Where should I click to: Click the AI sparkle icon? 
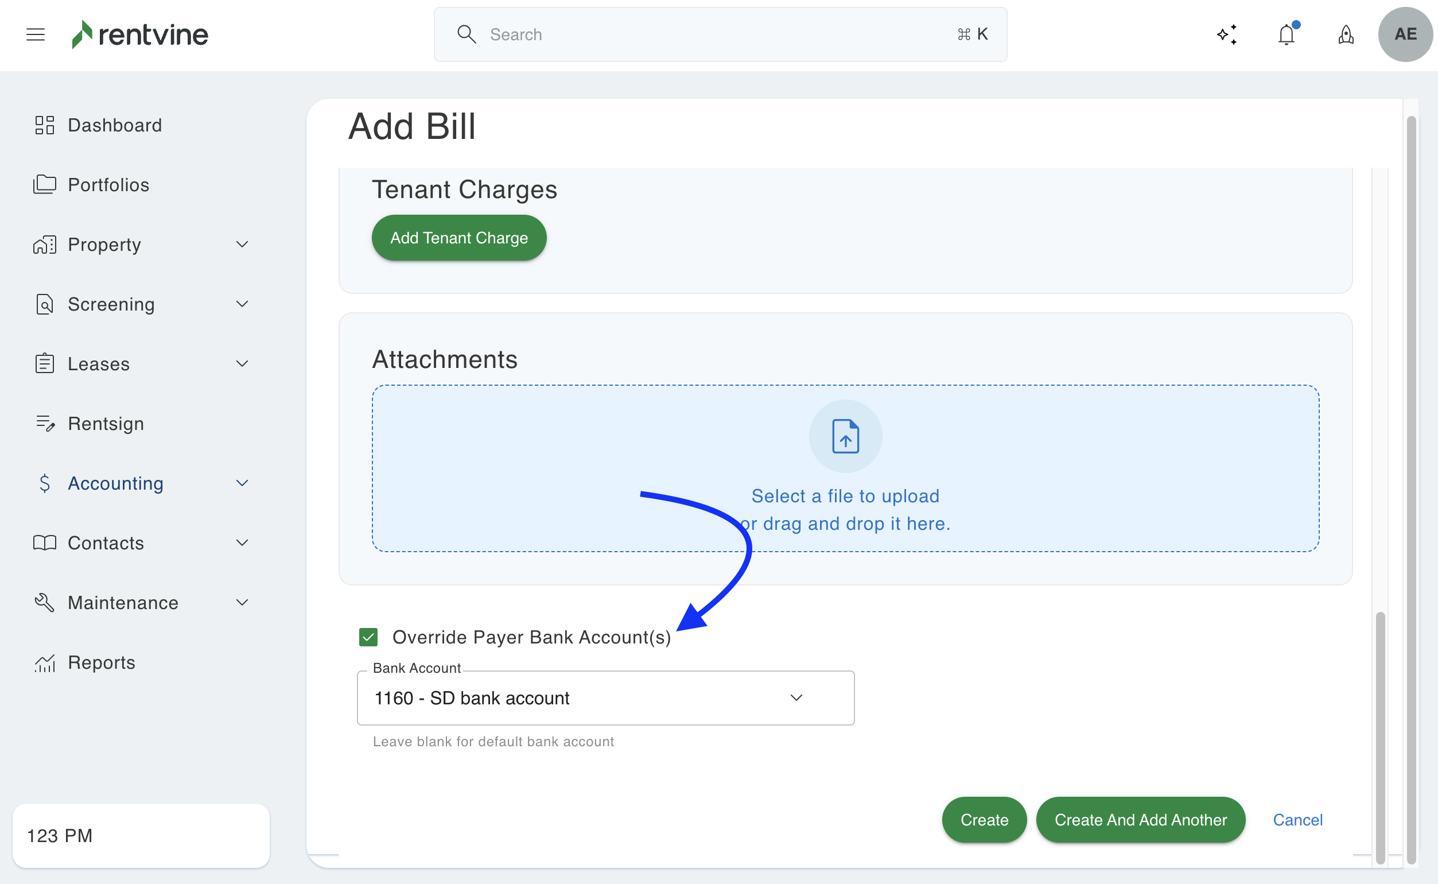1226,34
